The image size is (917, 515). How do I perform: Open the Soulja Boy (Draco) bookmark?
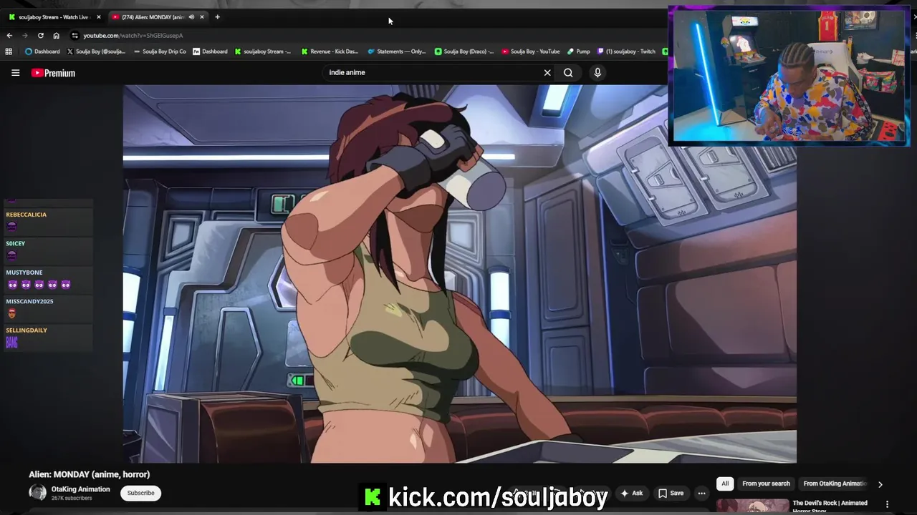464,51
